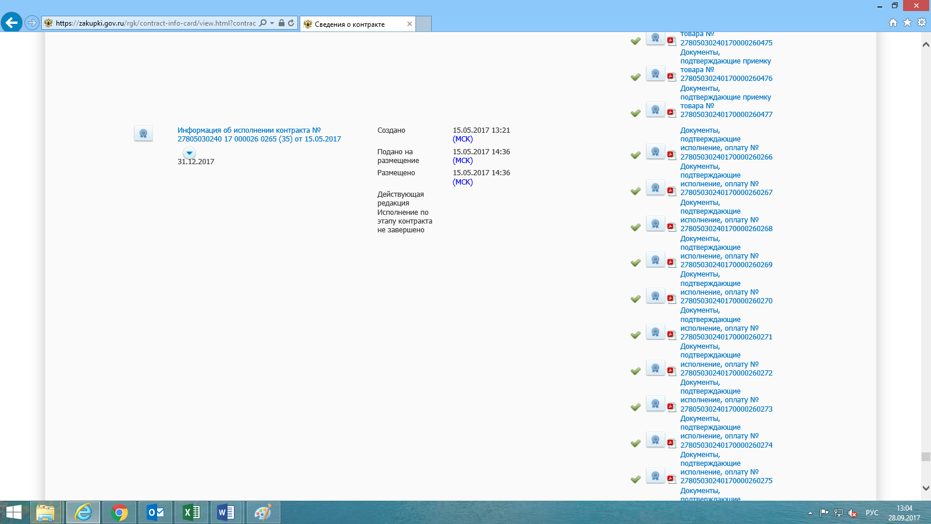
Task: Click signature icon for document 27805030240170000260266
Action: point(655,152)
